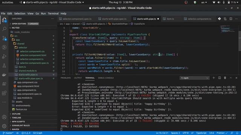The image size is (241, 135).
Task: Open the Run menu
Action: coord(43,13)
